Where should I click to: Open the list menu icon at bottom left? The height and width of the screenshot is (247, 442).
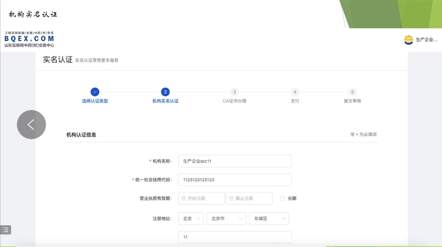6,230
